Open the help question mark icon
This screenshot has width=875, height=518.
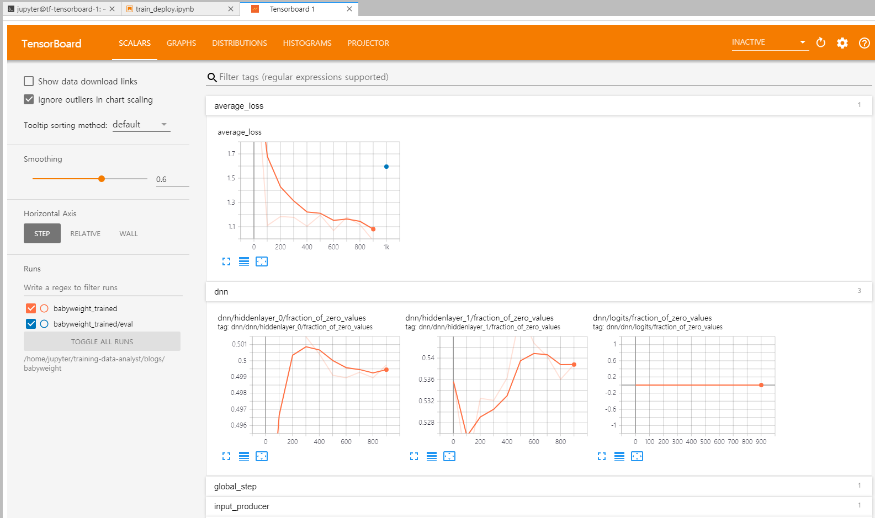(865, 43)
